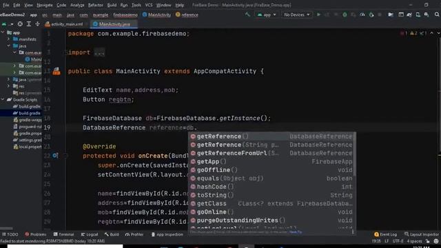Open the Project Structure toolbar icon
The width and height of the screenshot is (441, 248).
click(x=391, y=14)
